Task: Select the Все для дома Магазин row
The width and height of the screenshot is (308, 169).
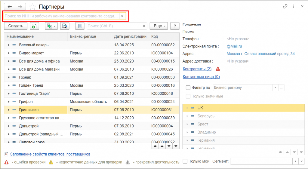Action: click(92, 69)
